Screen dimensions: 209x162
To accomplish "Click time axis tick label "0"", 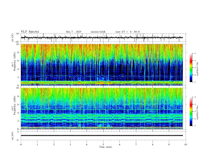I will point(21,145).
